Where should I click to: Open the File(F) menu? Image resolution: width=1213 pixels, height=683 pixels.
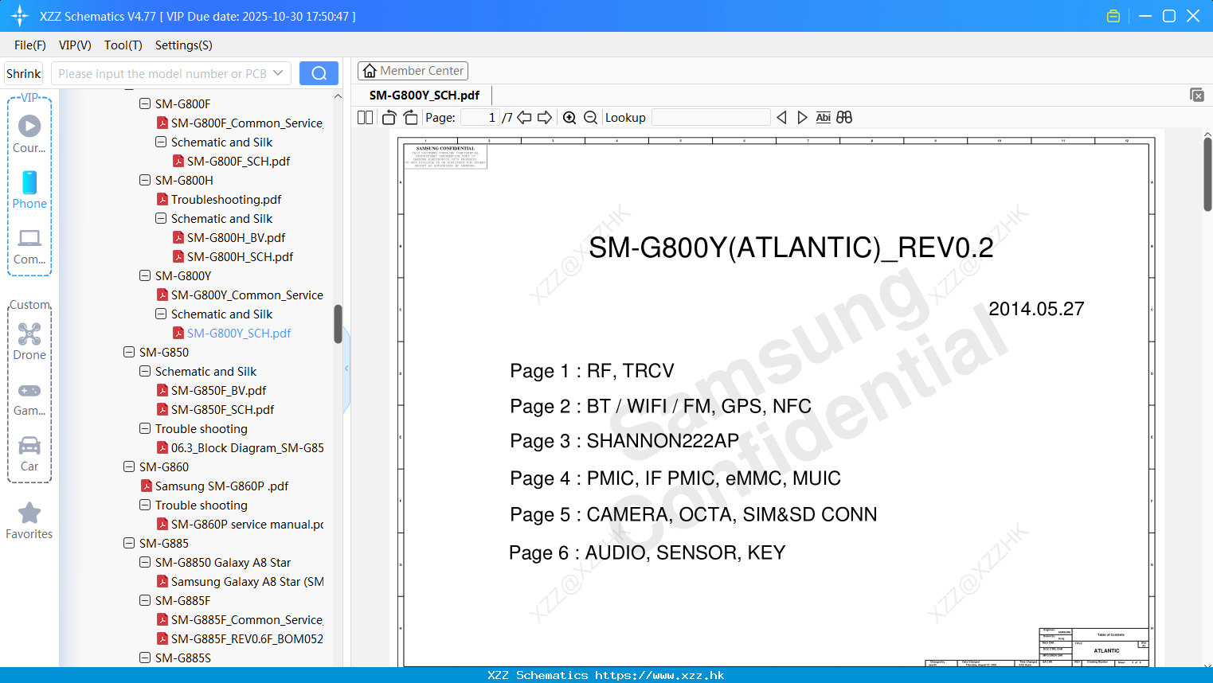pyautogui.click(x=30, y=45)
